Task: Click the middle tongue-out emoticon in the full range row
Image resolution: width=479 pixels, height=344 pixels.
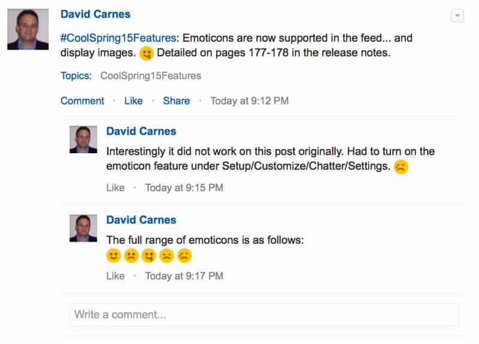Action: (149, 256)
